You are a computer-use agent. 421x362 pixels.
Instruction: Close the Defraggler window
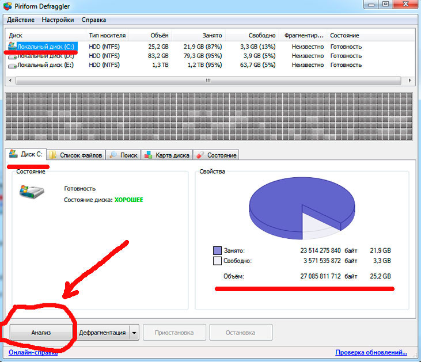pos(406,4)
